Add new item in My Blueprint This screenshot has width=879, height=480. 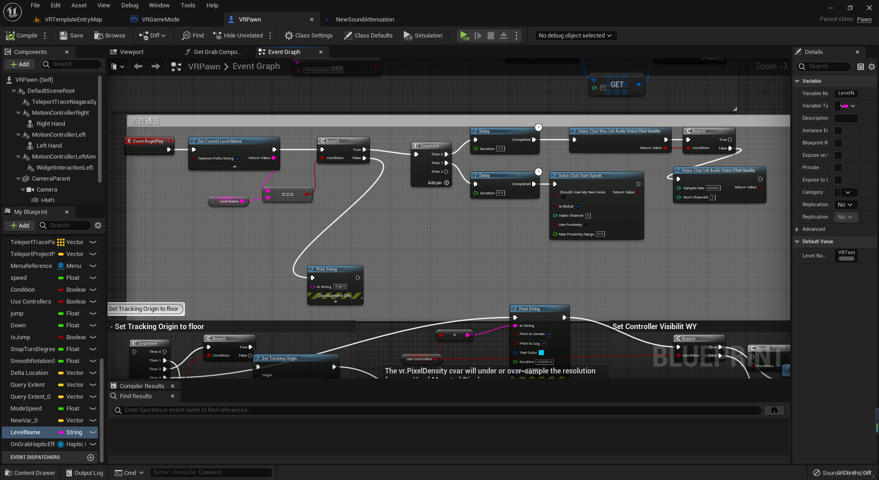tap(20, 225)
